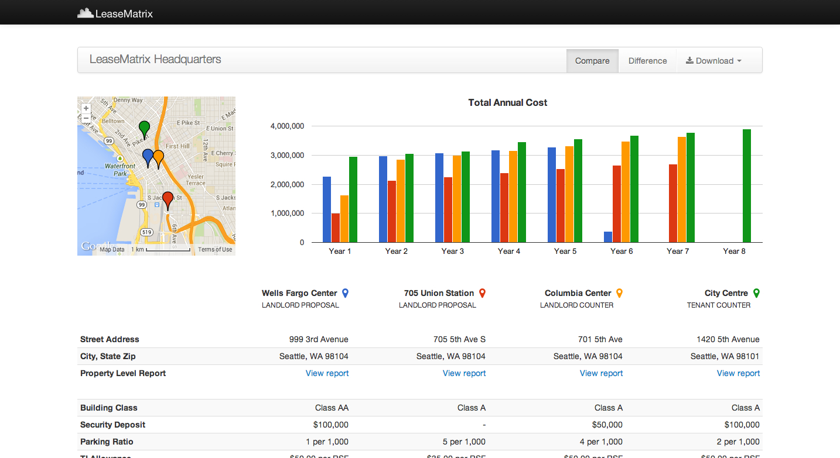Click the green Year 8 bar
The width and height of the screenshot is (840, 458).
tap(747, 186)
